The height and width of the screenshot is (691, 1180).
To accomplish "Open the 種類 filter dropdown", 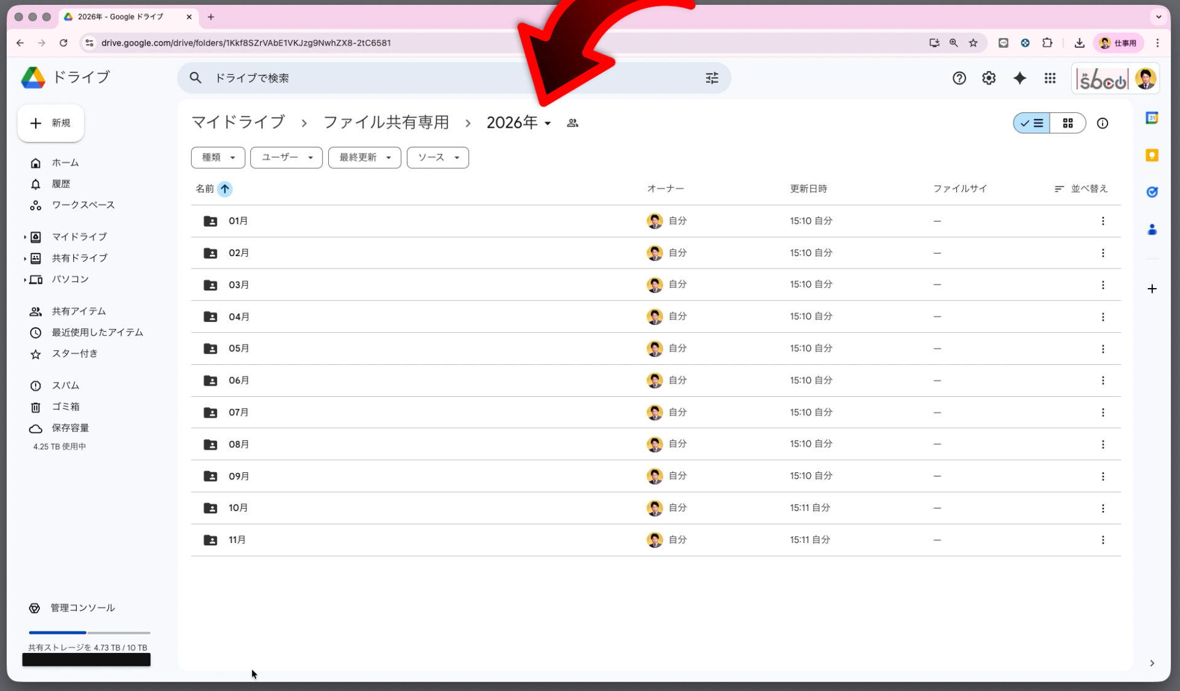I will [x=218, y=157].
